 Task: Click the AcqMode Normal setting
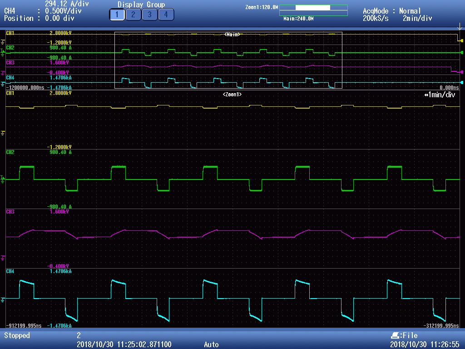pos(392,11)
